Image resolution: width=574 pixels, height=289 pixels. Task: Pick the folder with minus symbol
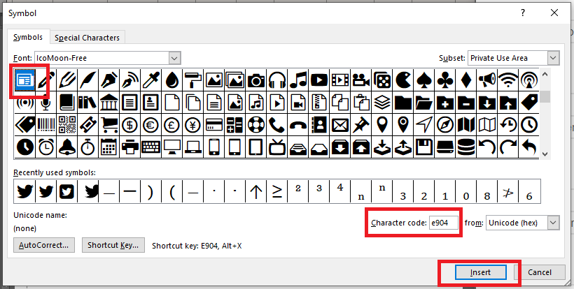(x=466, y=103)
